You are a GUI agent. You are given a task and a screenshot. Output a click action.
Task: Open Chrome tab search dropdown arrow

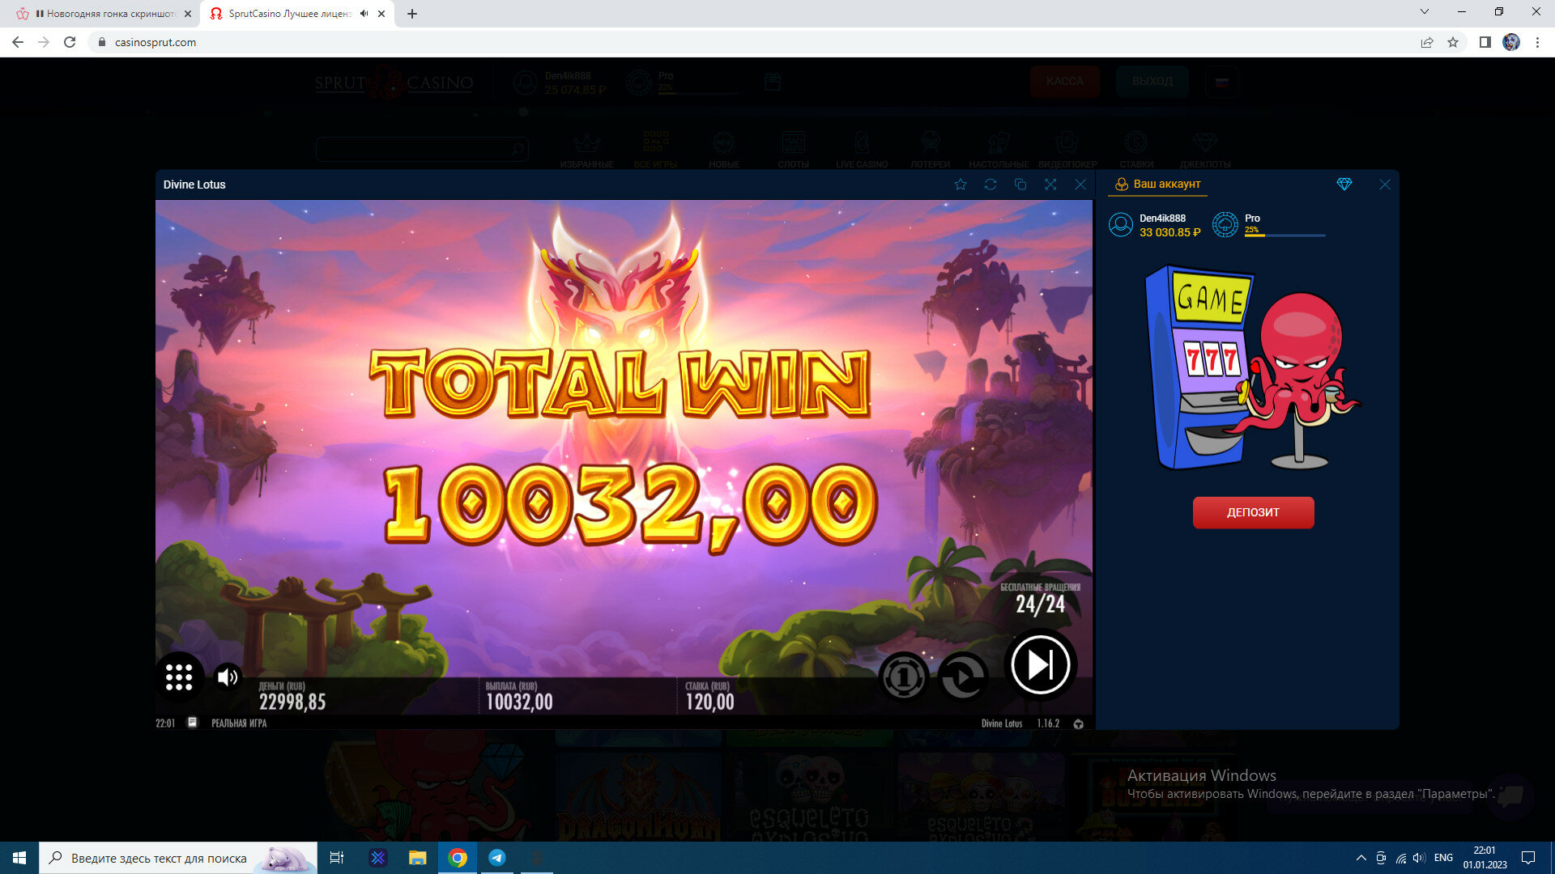pos(1425,12)
